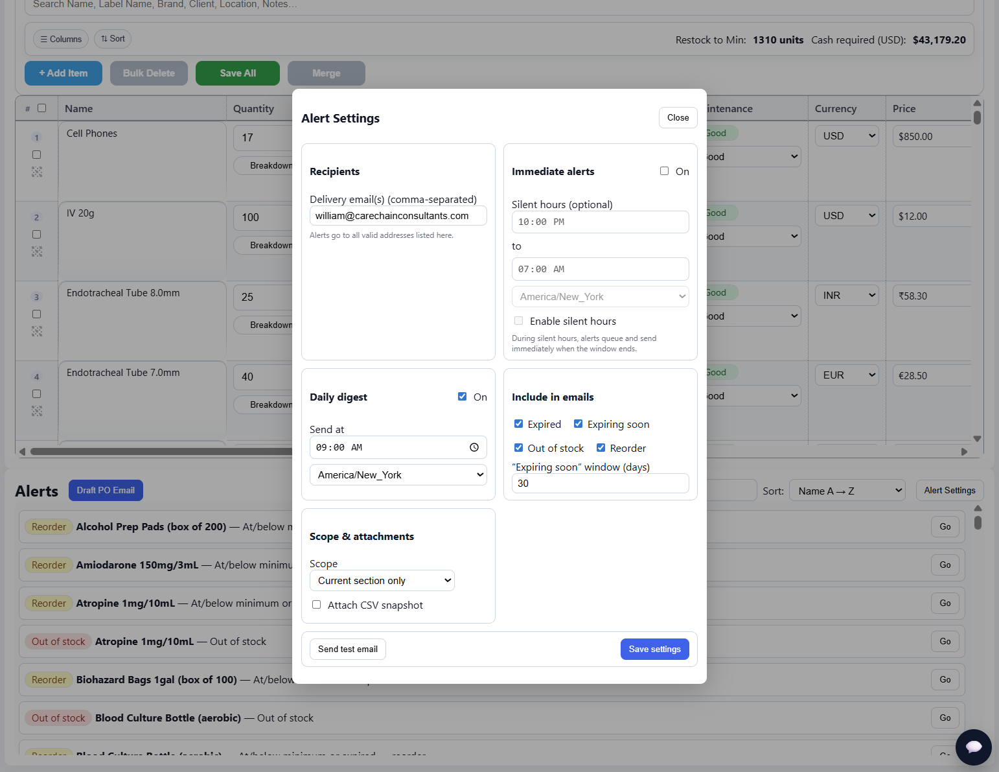Viewport: 999px width, 772px height.
Task: Check Attach CSV snapshot
Action: [x=317, y=604]
